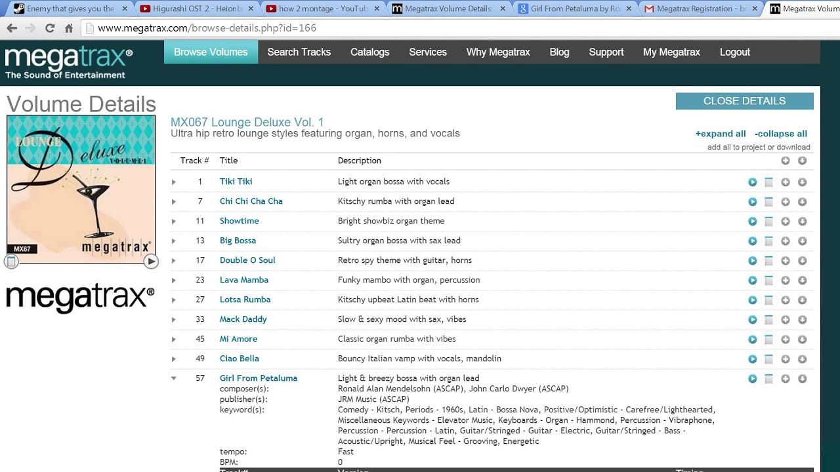The width and height of the screenshot is (840, 472).
Task: Click the browser address bar
Action: (x=459, y=28)
